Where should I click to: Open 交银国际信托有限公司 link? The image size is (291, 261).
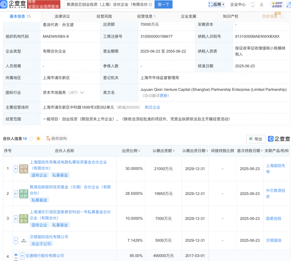(x=49, y=237)
